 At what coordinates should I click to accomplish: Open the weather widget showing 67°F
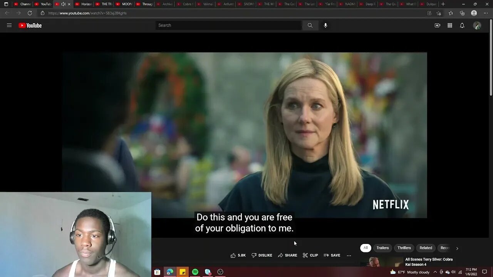410,272
